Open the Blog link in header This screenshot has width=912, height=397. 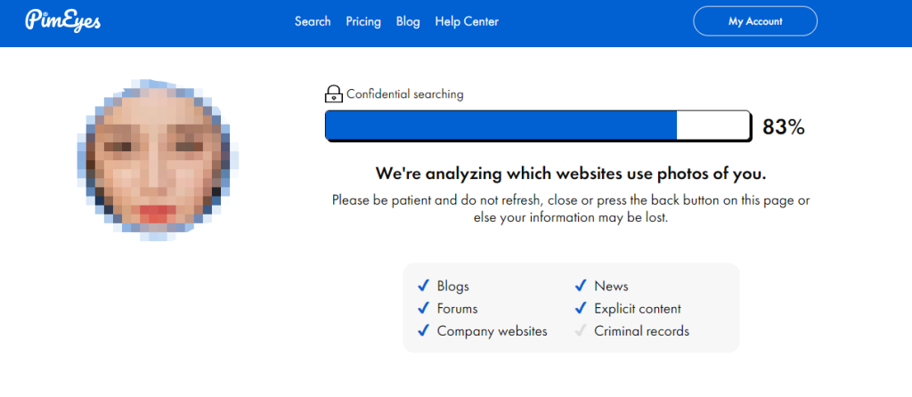pyautogui.click(x=408, y=21)
